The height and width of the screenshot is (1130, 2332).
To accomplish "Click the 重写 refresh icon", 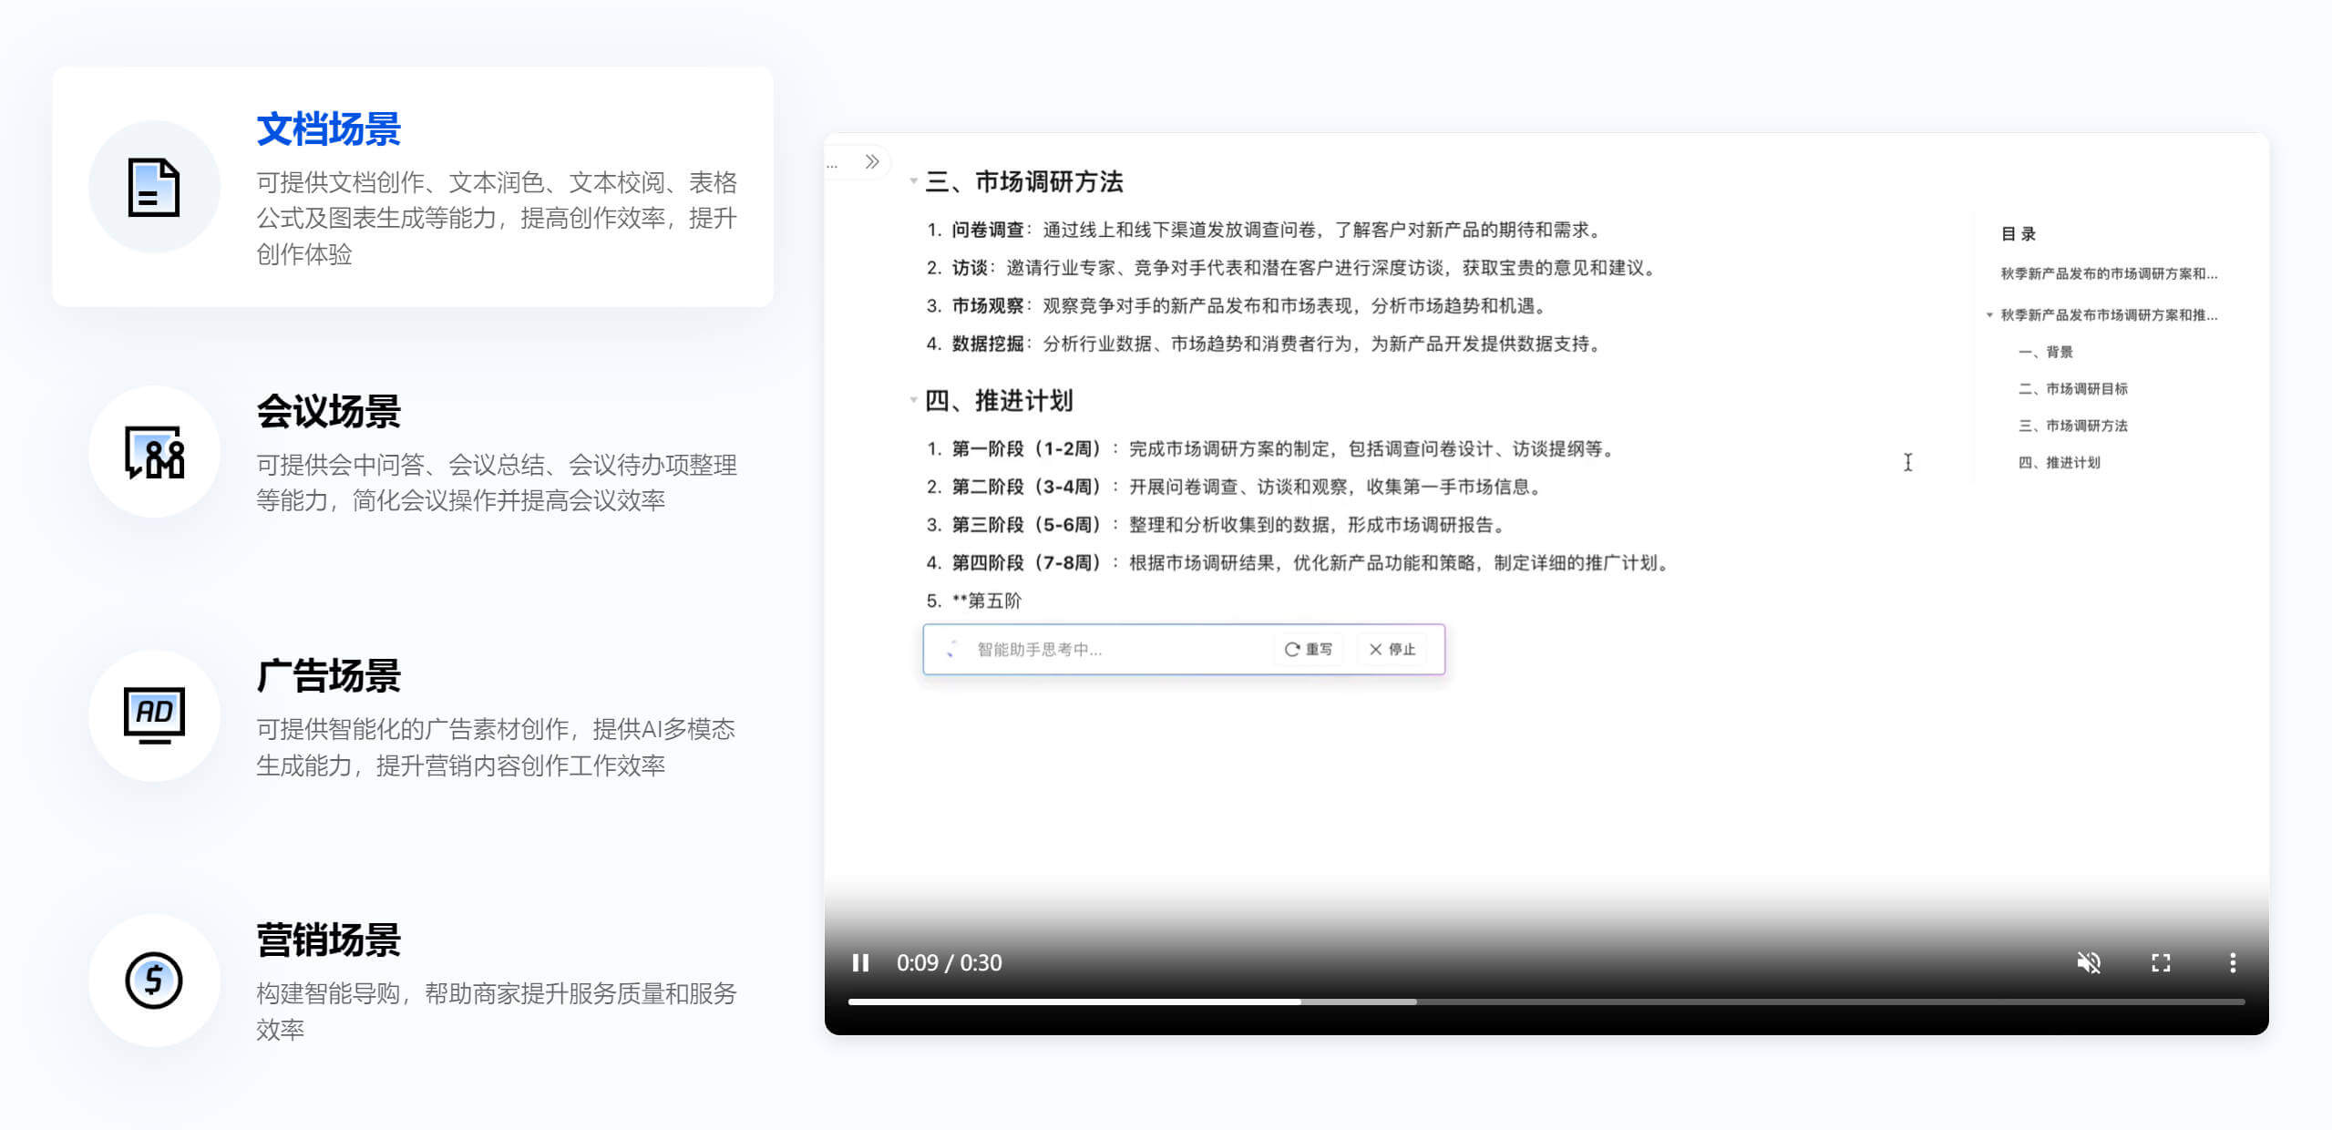I will click(1292, 649).
